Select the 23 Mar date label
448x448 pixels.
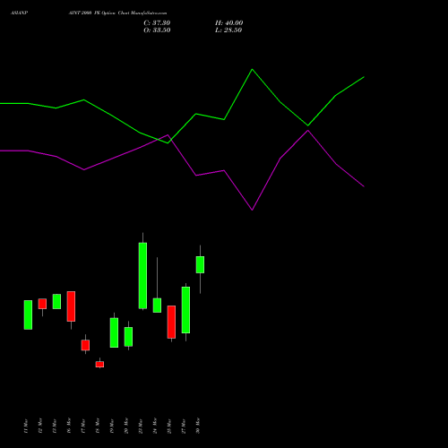141,426
